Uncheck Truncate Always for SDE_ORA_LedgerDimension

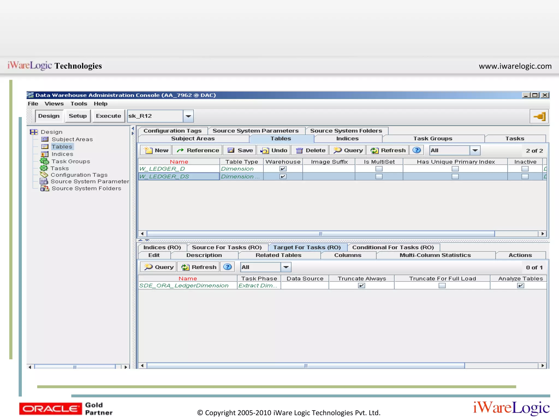(x=361, y=286)
